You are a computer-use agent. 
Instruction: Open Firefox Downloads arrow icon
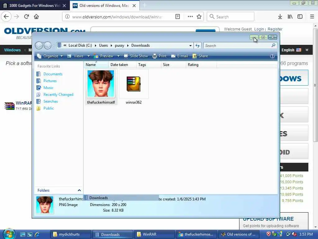coord(280,17)
